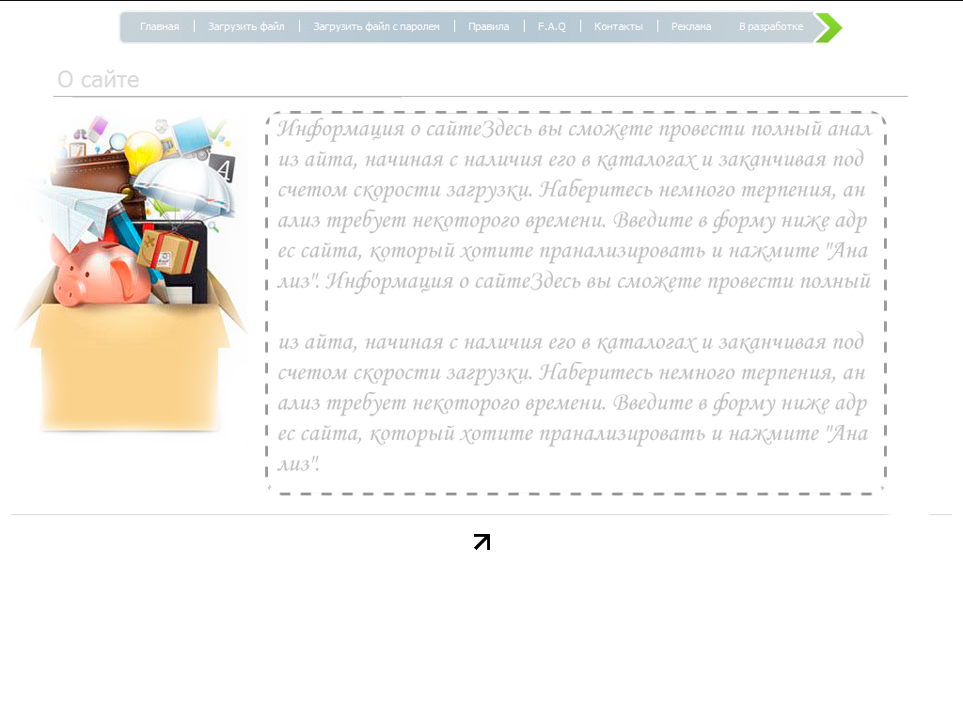Open the В разработке menu item

[771, 26]
